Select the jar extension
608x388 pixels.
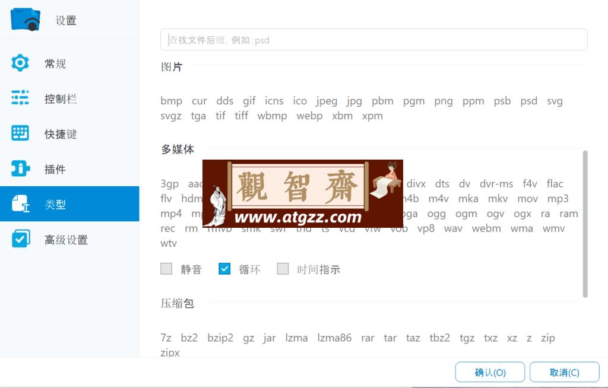coord(270,338)
